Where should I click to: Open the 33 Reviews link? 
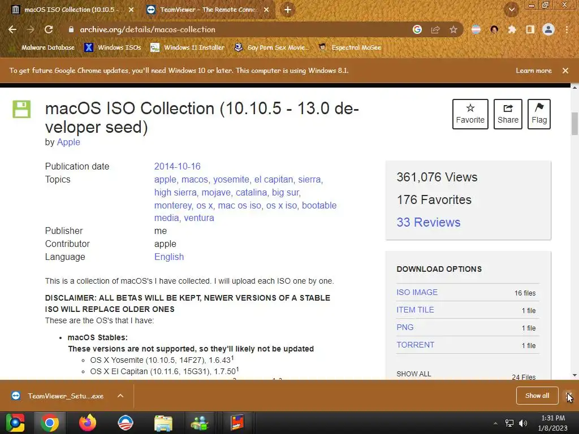(x=429, y=222)
